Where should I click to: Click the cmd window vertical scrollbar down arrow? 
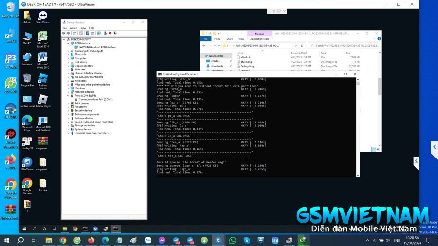coord(358,175)
